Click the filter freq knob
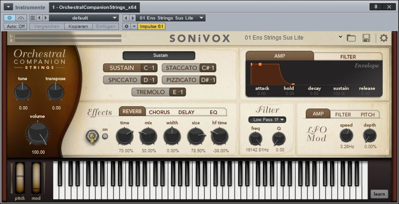This screenshot has width=399, height=204. (255, 139)
